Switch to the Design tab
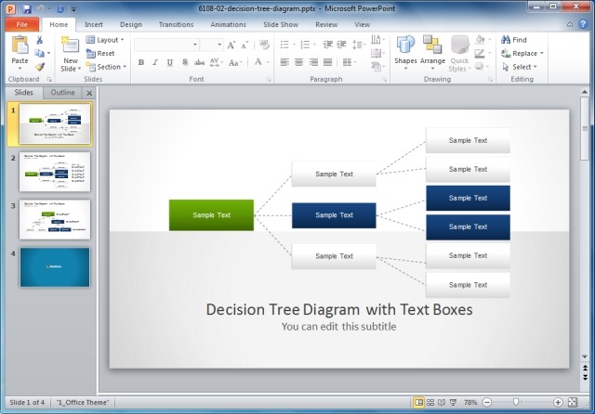This screenshot has height=414, width=595. pyautogui.click(x=131, y=25)
